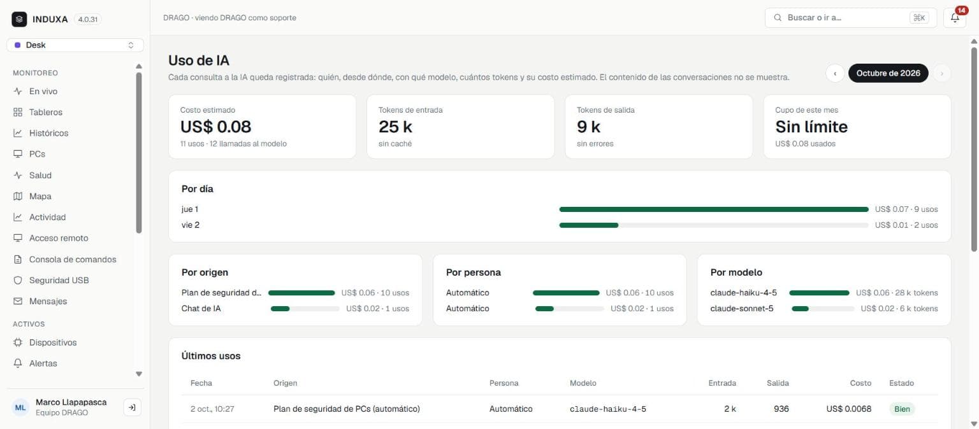Click the INDUXA logo icon
Screen dimensions: 979x429
coord(19,19)
